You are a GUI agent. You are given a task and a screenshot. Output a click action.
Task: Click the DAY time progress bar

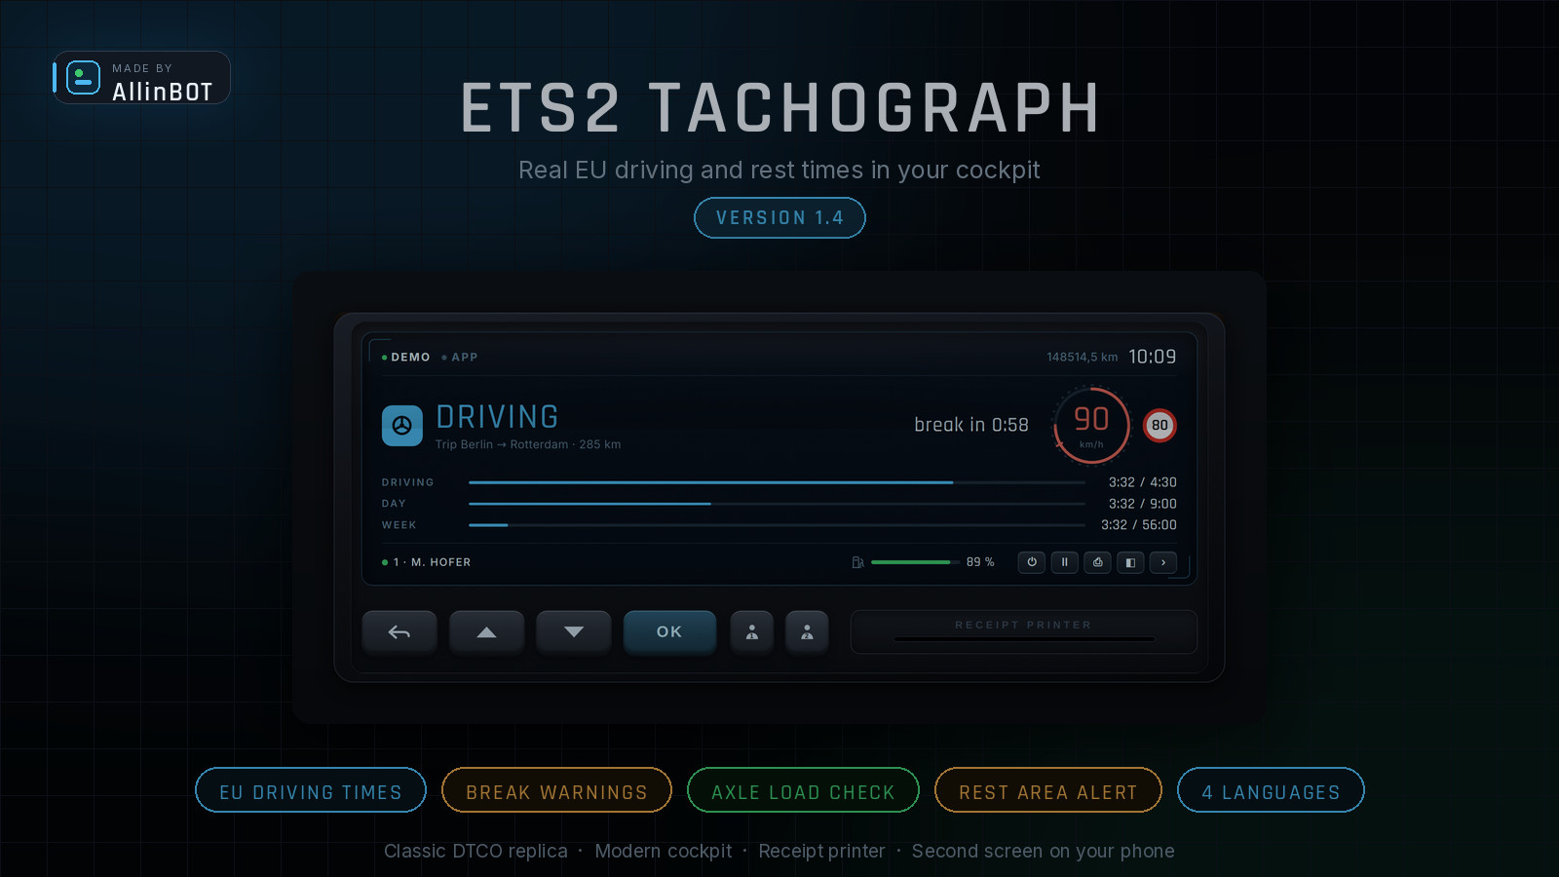coord(777,504)
